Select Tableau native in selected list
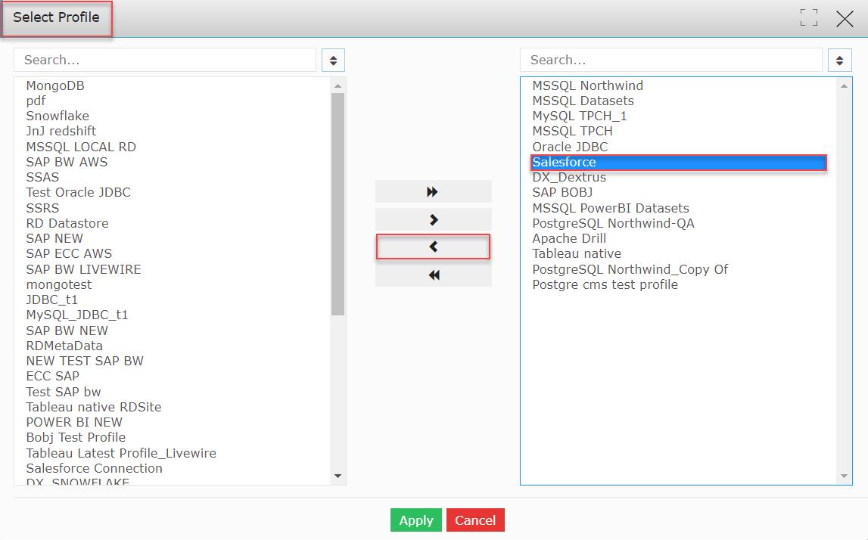 [x=576, y=253]
